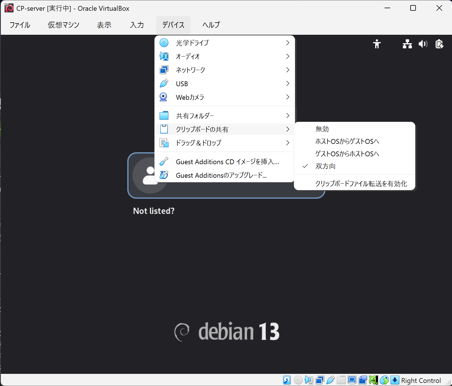The height and width of the screenshot is (386, 452).
Task: Click the shared folders status bar icon
Action: [341, 380]
